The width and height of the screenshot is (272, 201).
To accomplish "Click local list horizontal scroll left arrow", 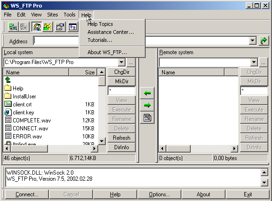I will point(7,148).
